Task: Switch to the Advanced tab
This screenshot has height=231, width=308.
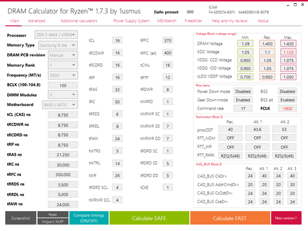Action: 37,21
